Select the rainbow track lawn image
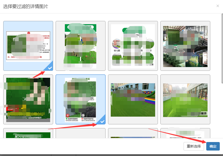The width and height of the screenshot is (223, 156). point(133,99)
